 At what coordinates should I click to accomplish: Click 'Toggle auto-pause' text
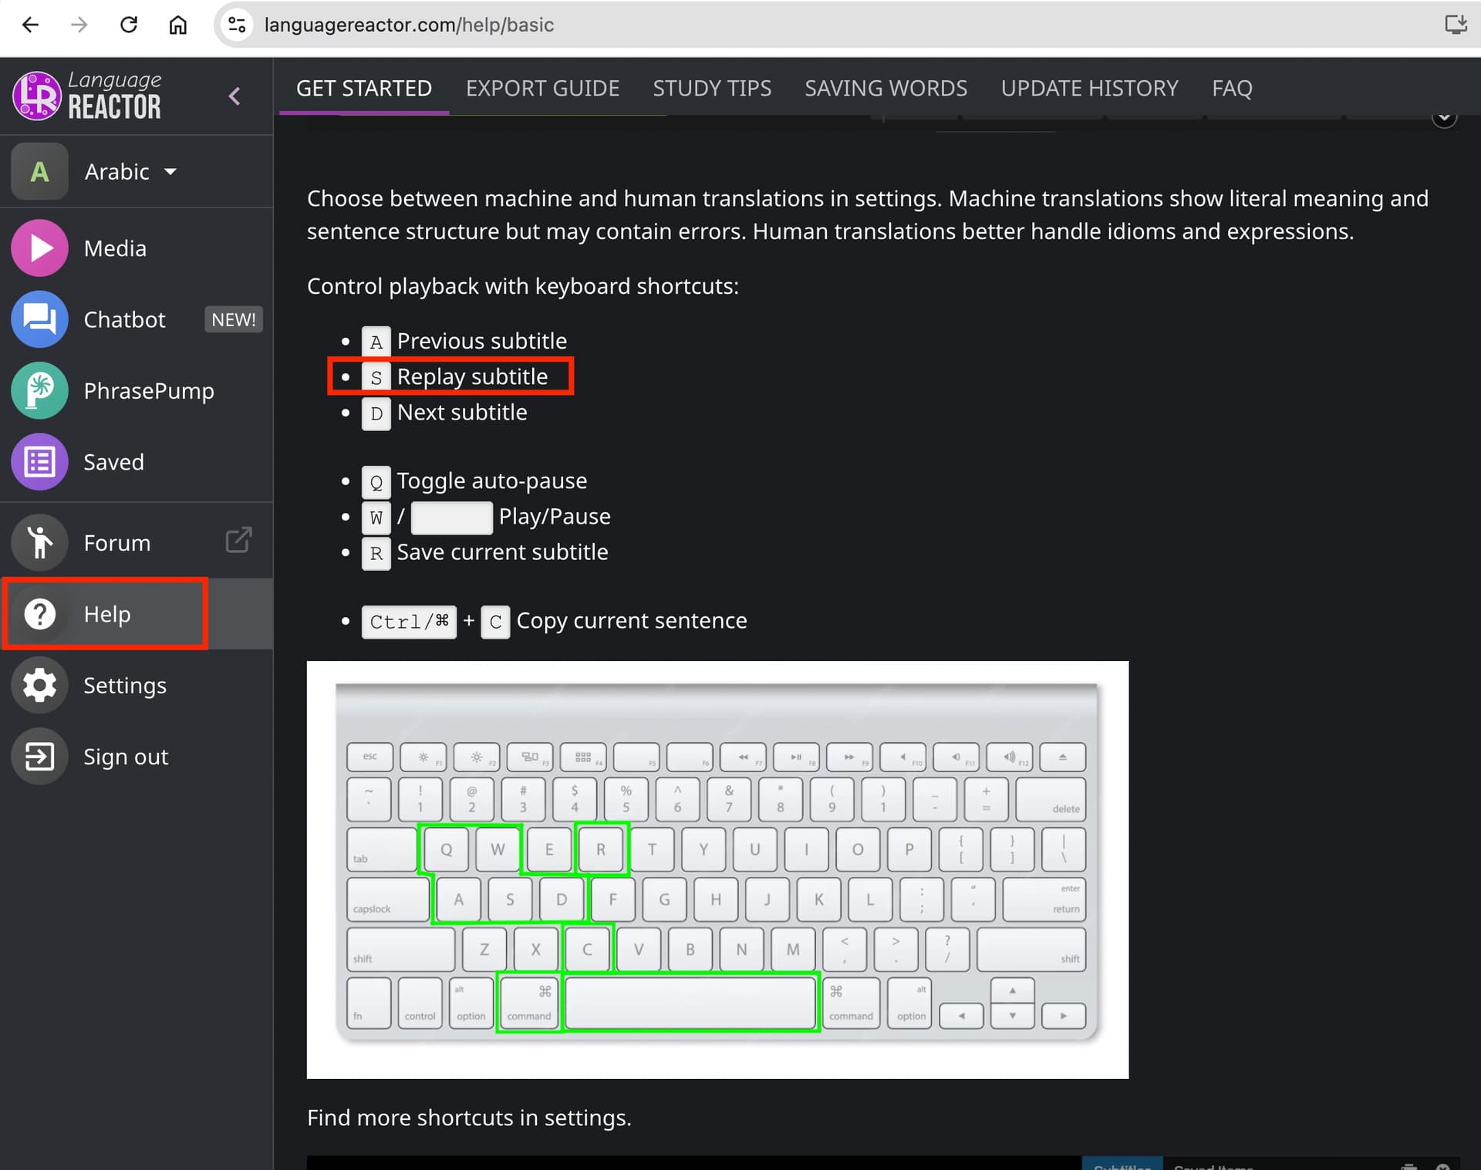[x=491, y=480]
